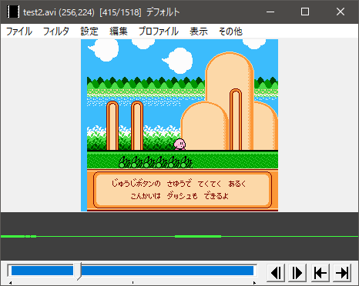
Task: Click the green audio waveform timeline
Action: pyautogui.click(x=179, y=236)
